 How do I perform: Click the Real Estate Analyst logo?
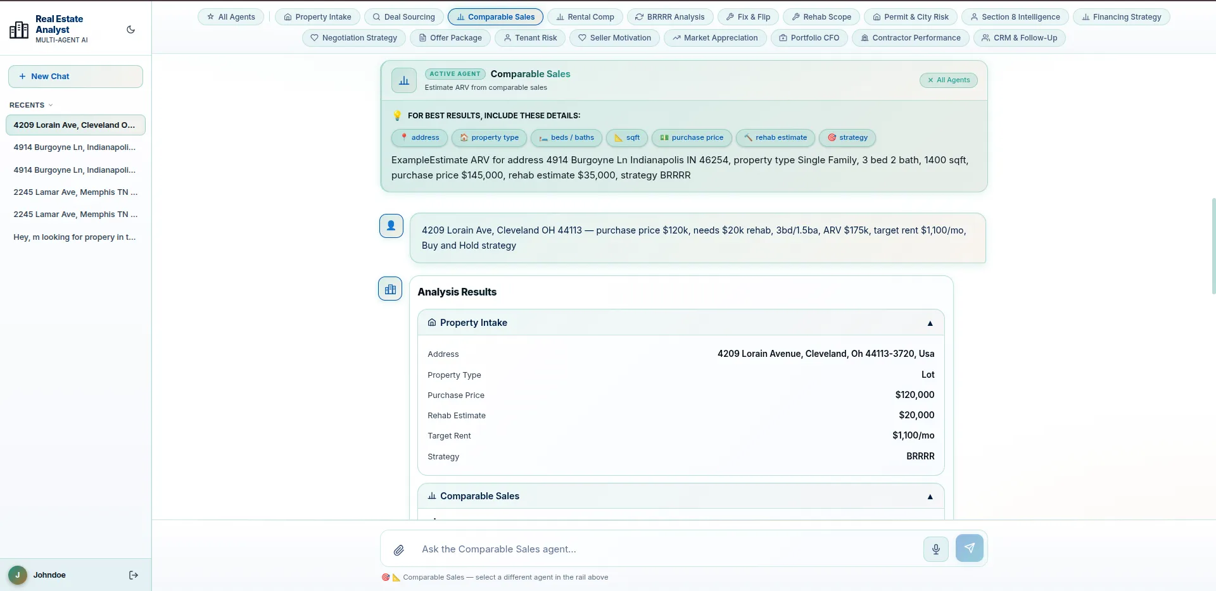pyautogui.click(x=19, y=30)
